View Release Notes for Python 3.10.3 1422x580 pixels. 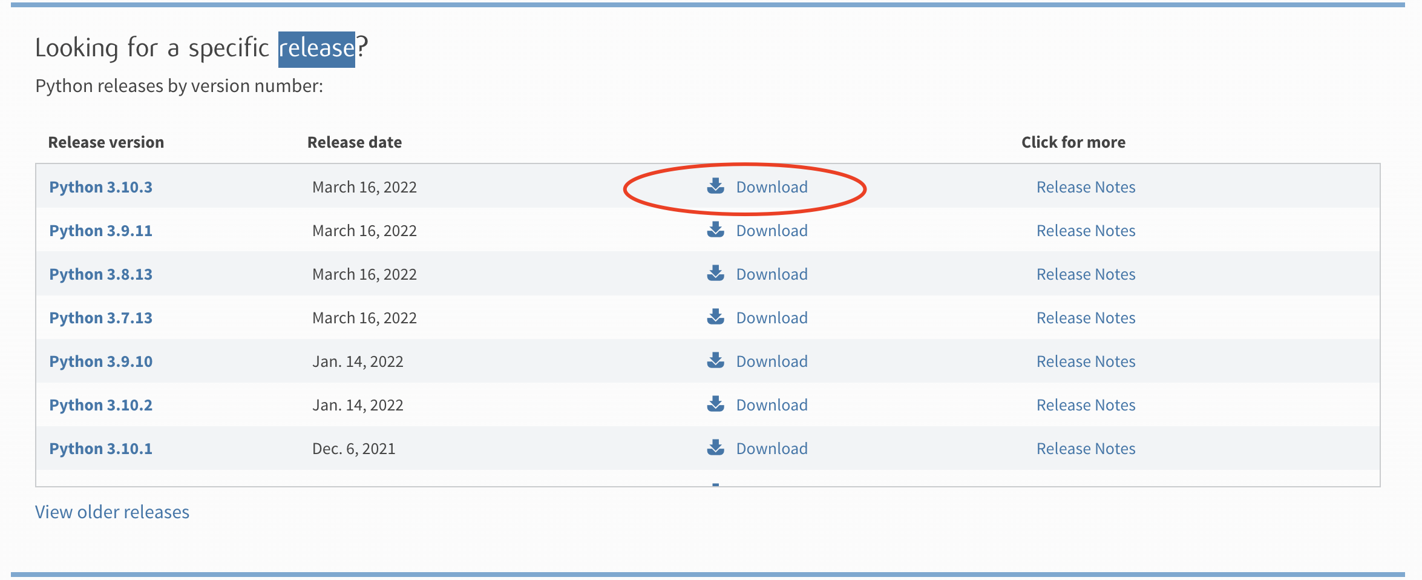[1086, 187]
